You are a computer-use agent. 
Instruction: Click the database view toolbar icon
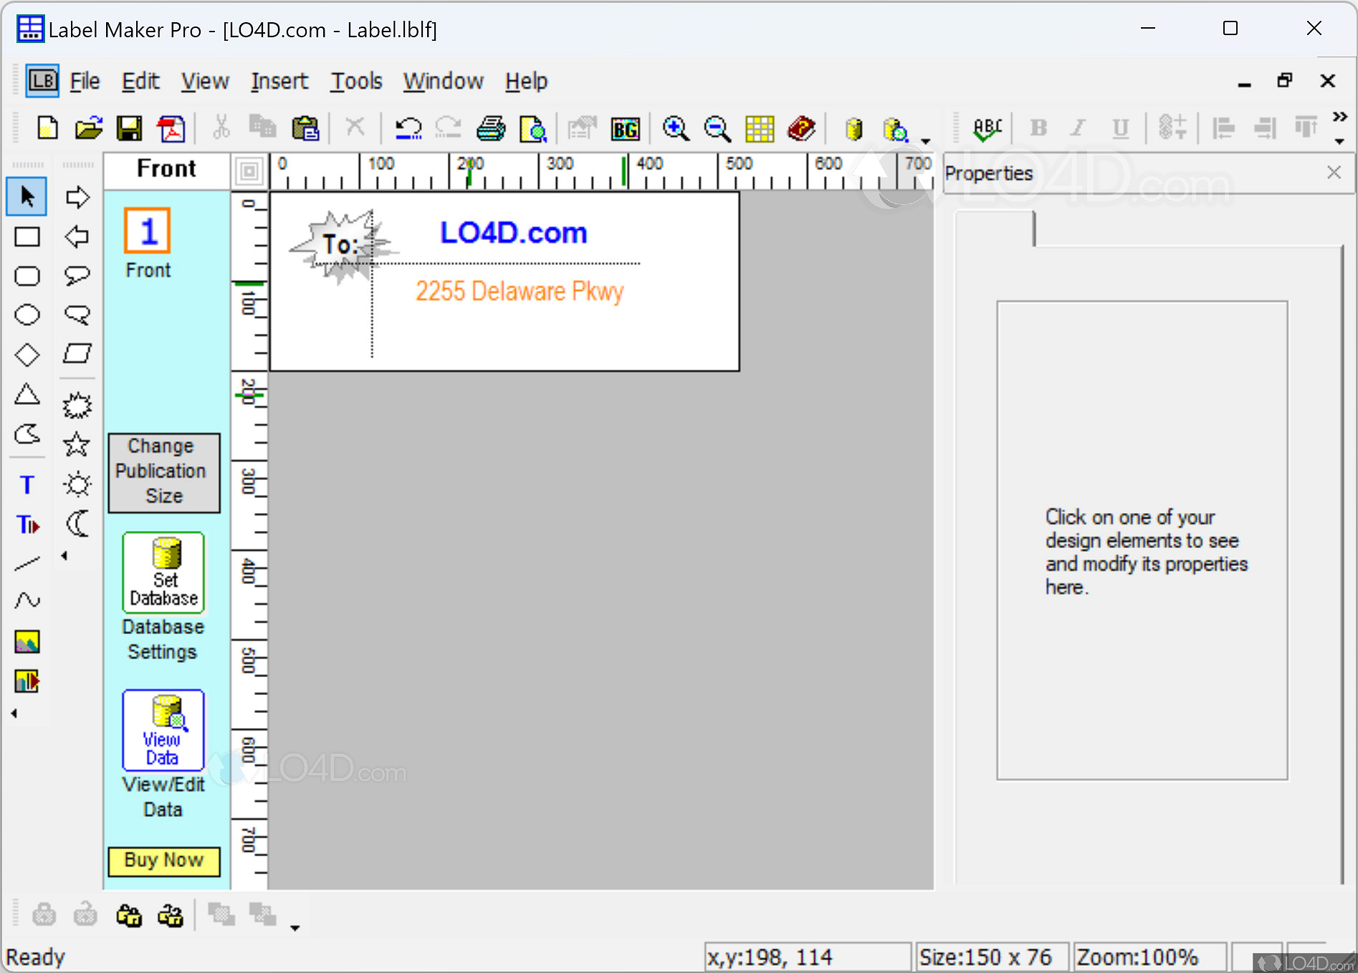click(895, 130)
